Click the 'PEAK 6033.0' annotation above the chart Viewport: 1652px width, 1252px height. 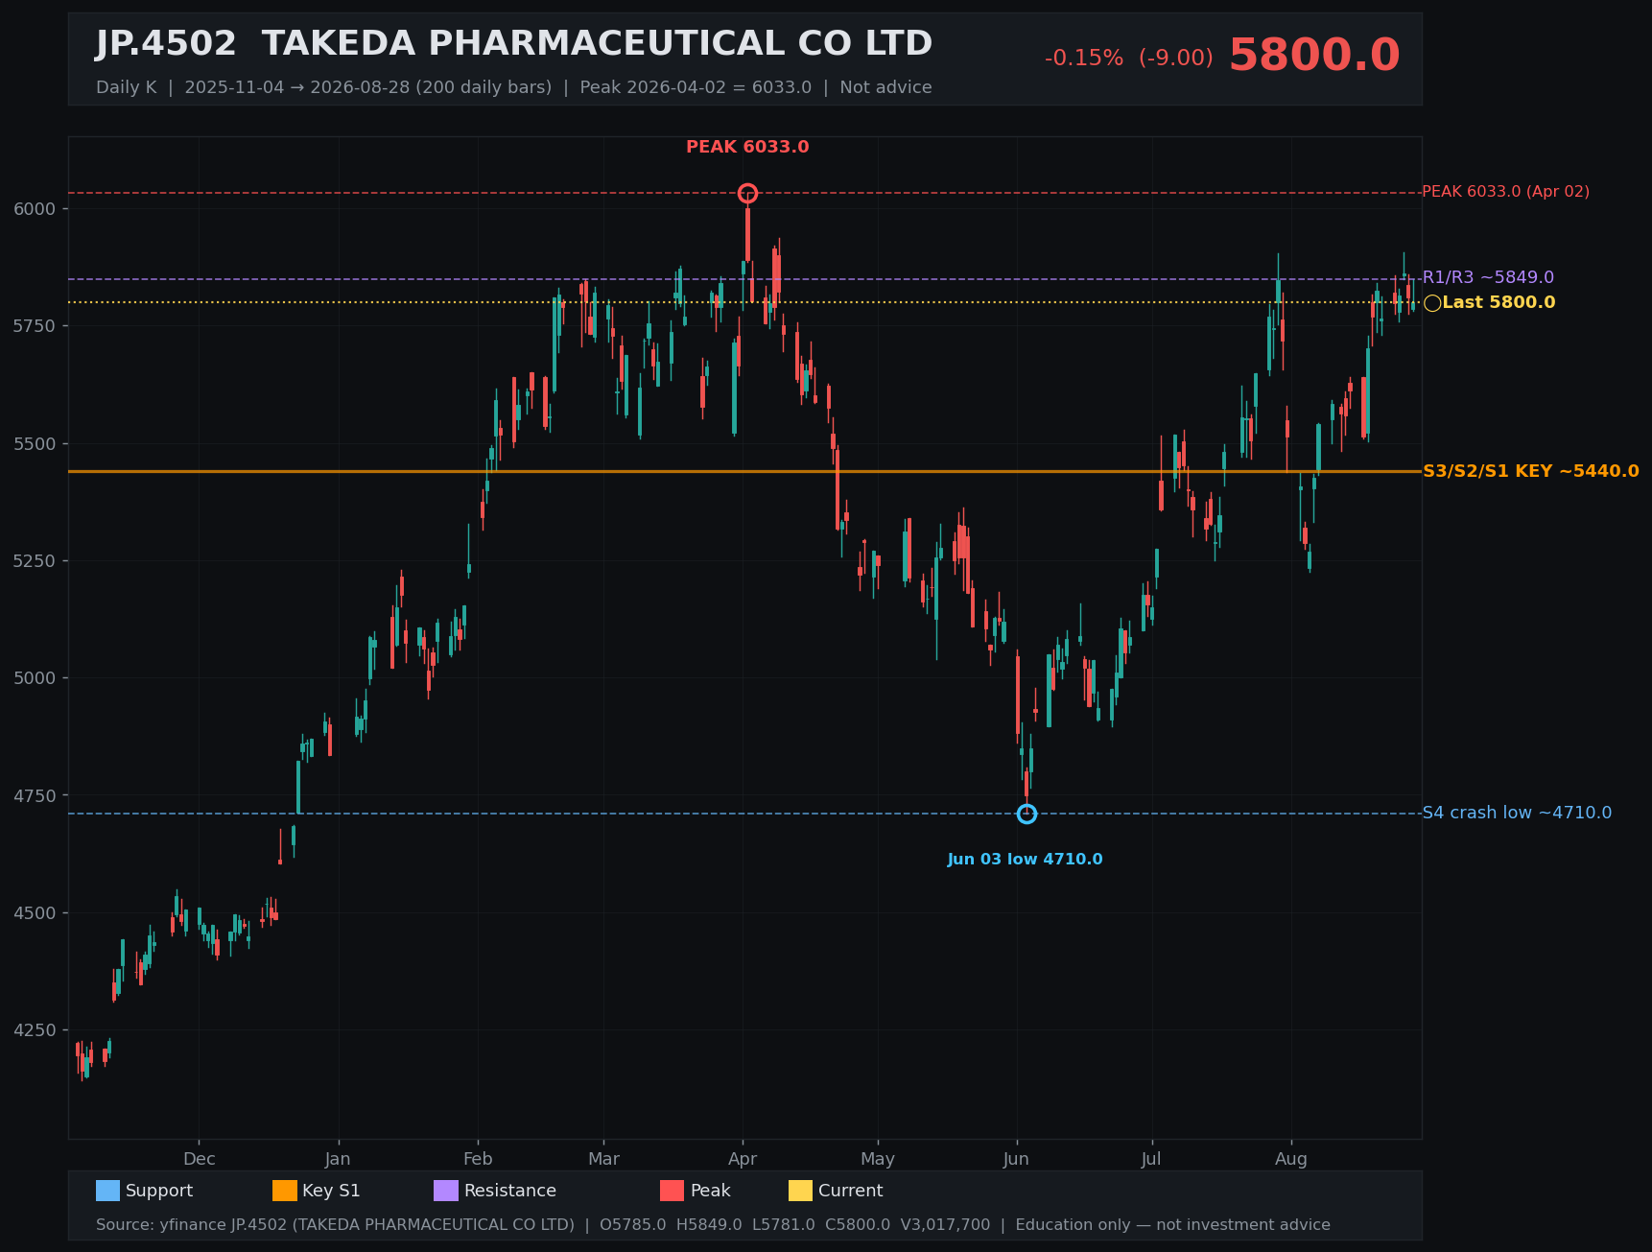tap(747, 147)
